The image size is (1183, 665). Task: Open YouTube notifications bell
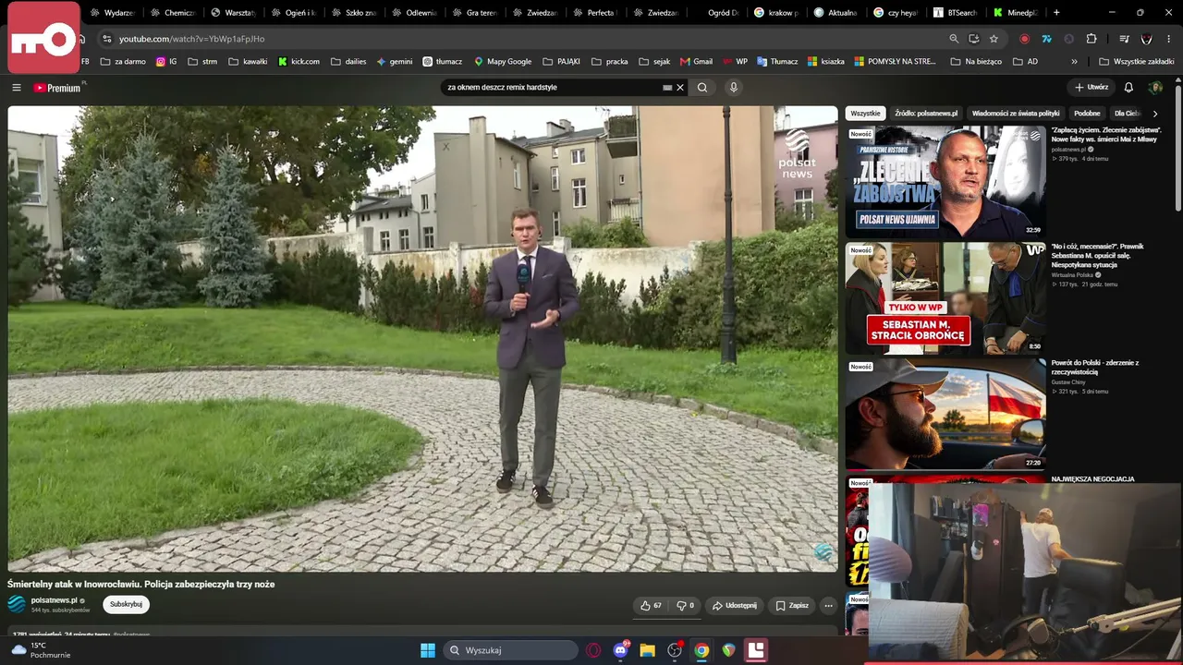click(1128, 88)
